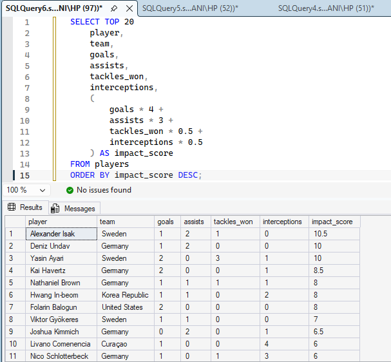391x362 pixels.
Task: Click line number 8 in the editor margin
Action: pos(27,99)
